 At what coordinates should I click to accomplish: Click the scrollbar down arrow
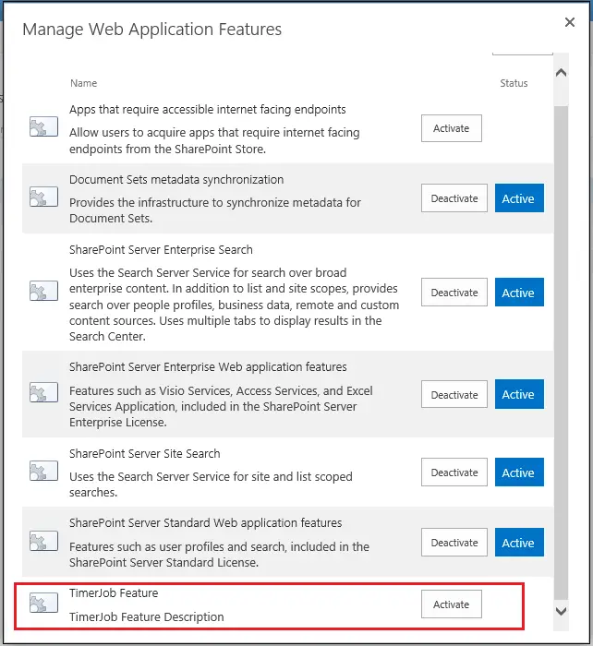pos(561,611)
